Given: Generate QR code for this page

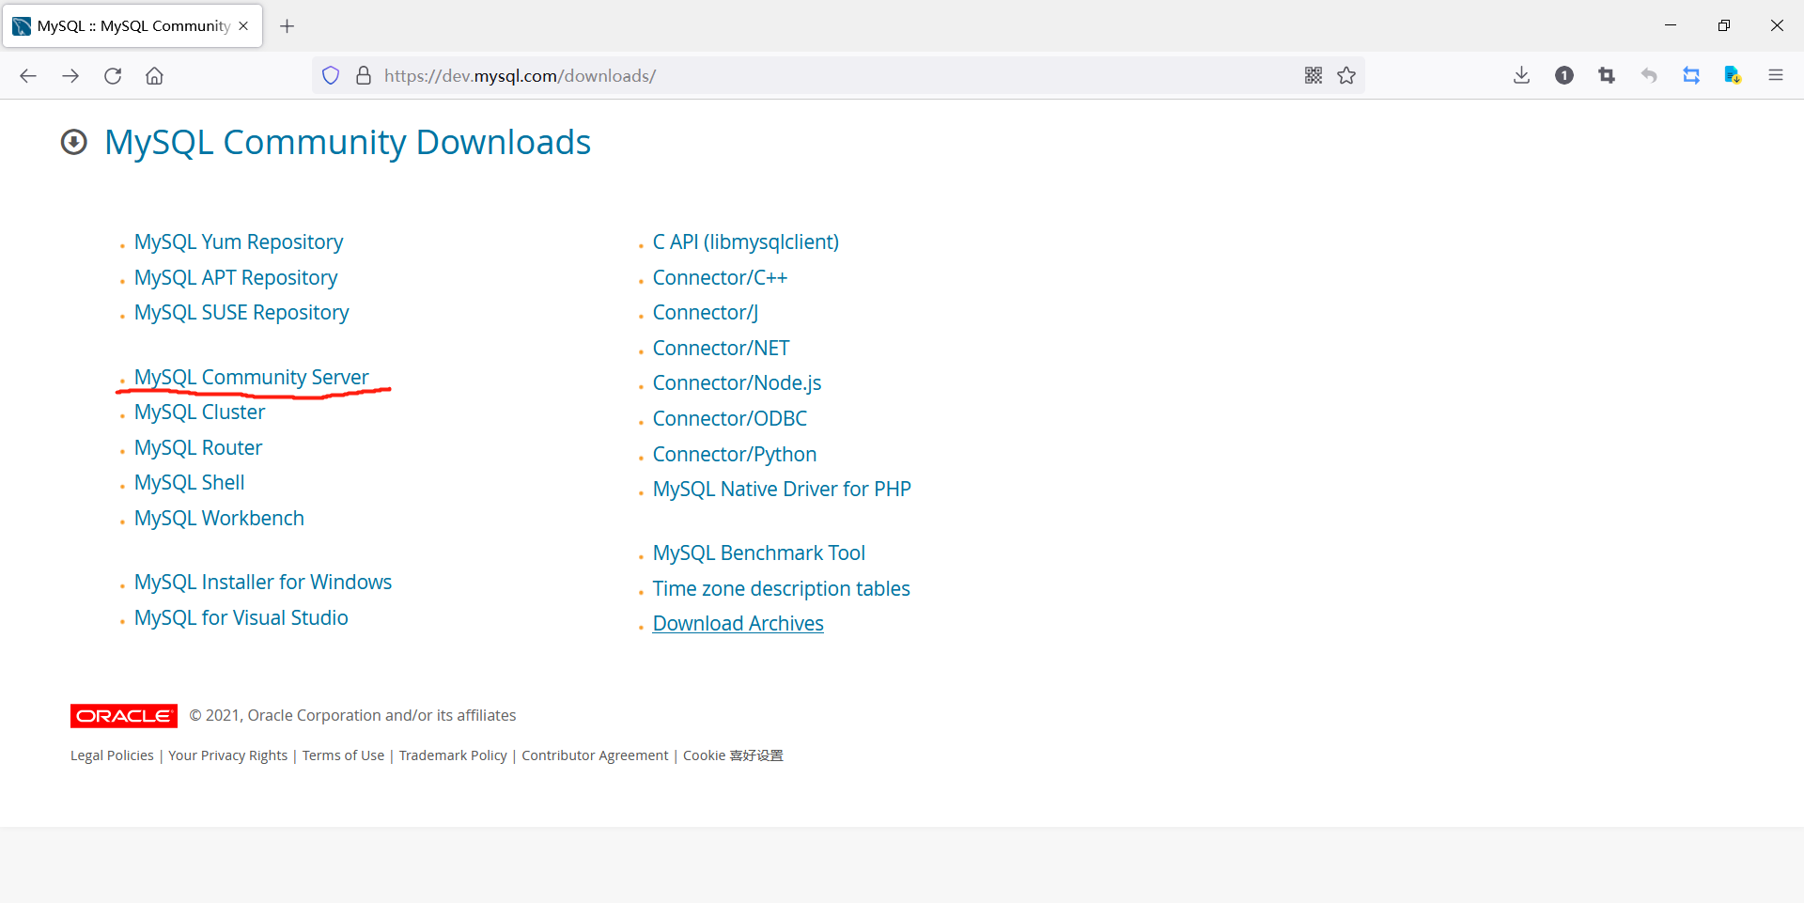Looking at the screenshot, I should click(x=1314, y=76).
